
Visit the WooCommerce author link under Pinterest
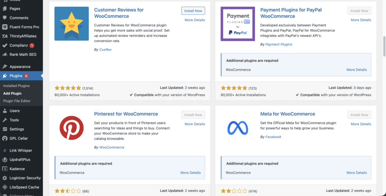pos(112,147)
